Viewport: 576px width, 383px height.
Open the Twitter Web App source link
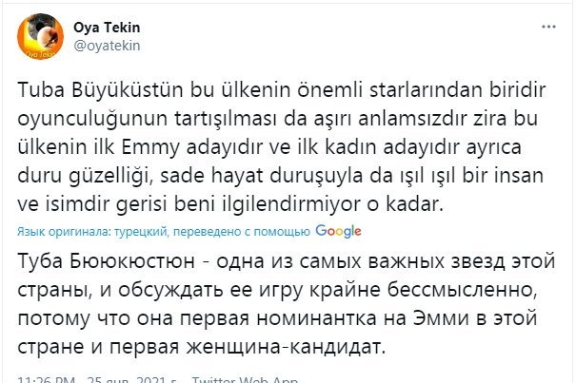click(244, 378)
